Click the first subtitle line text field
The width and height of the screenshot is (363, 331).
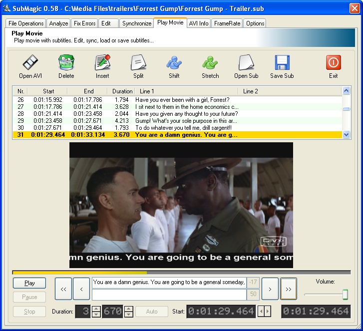169,282
